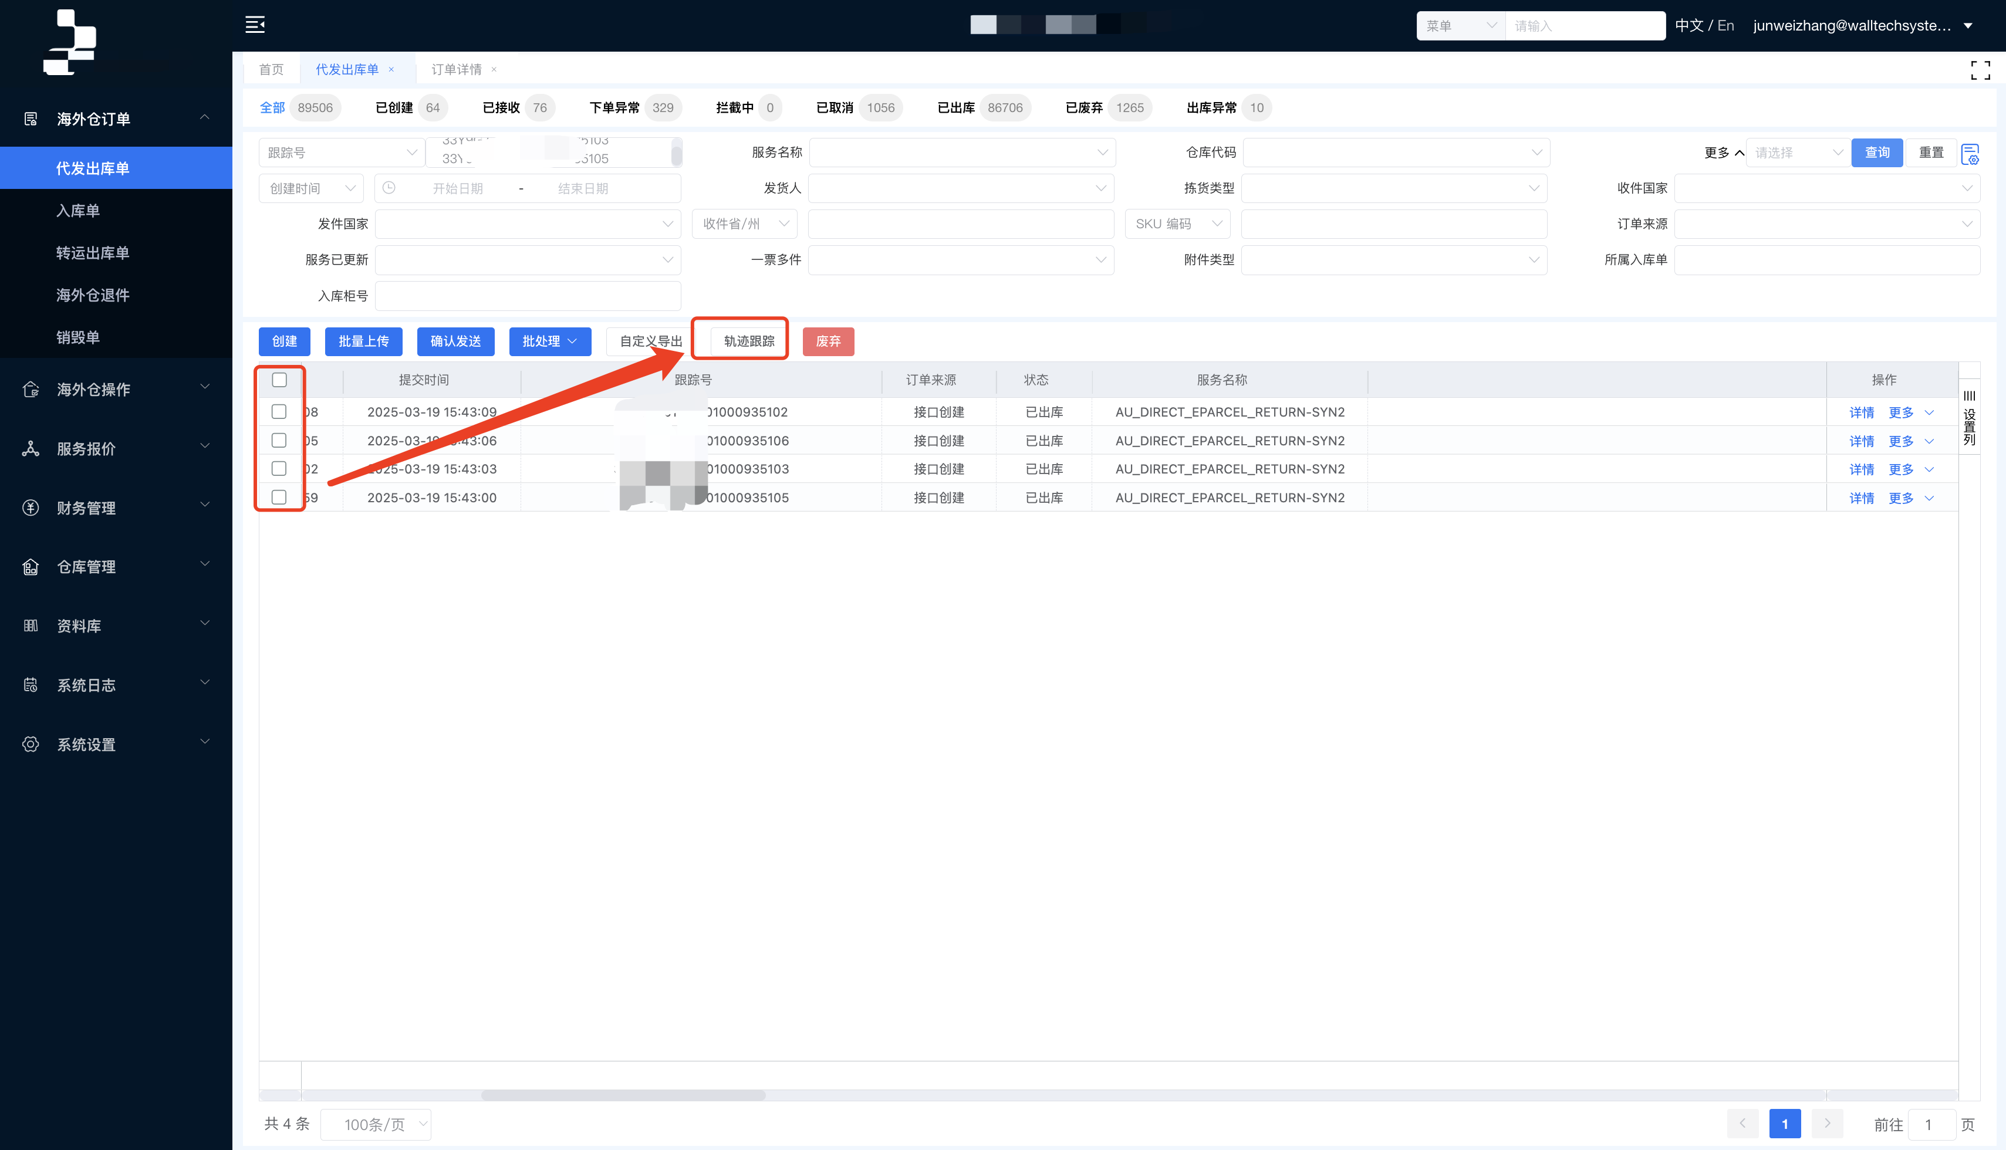
Task: Click the 重置 reset button
Action: pos(1931,153)
